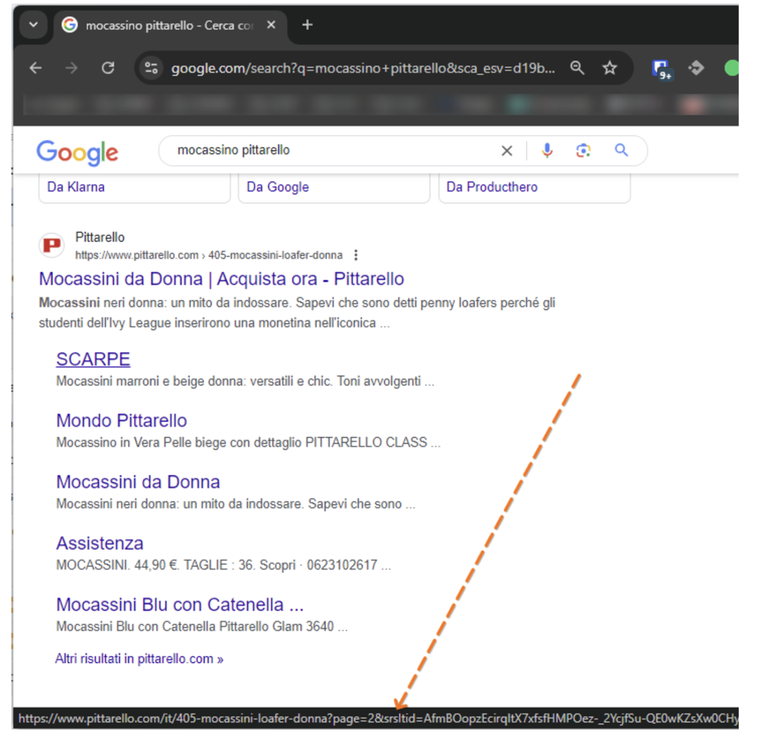Click the diamond arrow extension icon
Image resolution: width=761 pixels, height=739 pixels.
[x=696, y=68]
